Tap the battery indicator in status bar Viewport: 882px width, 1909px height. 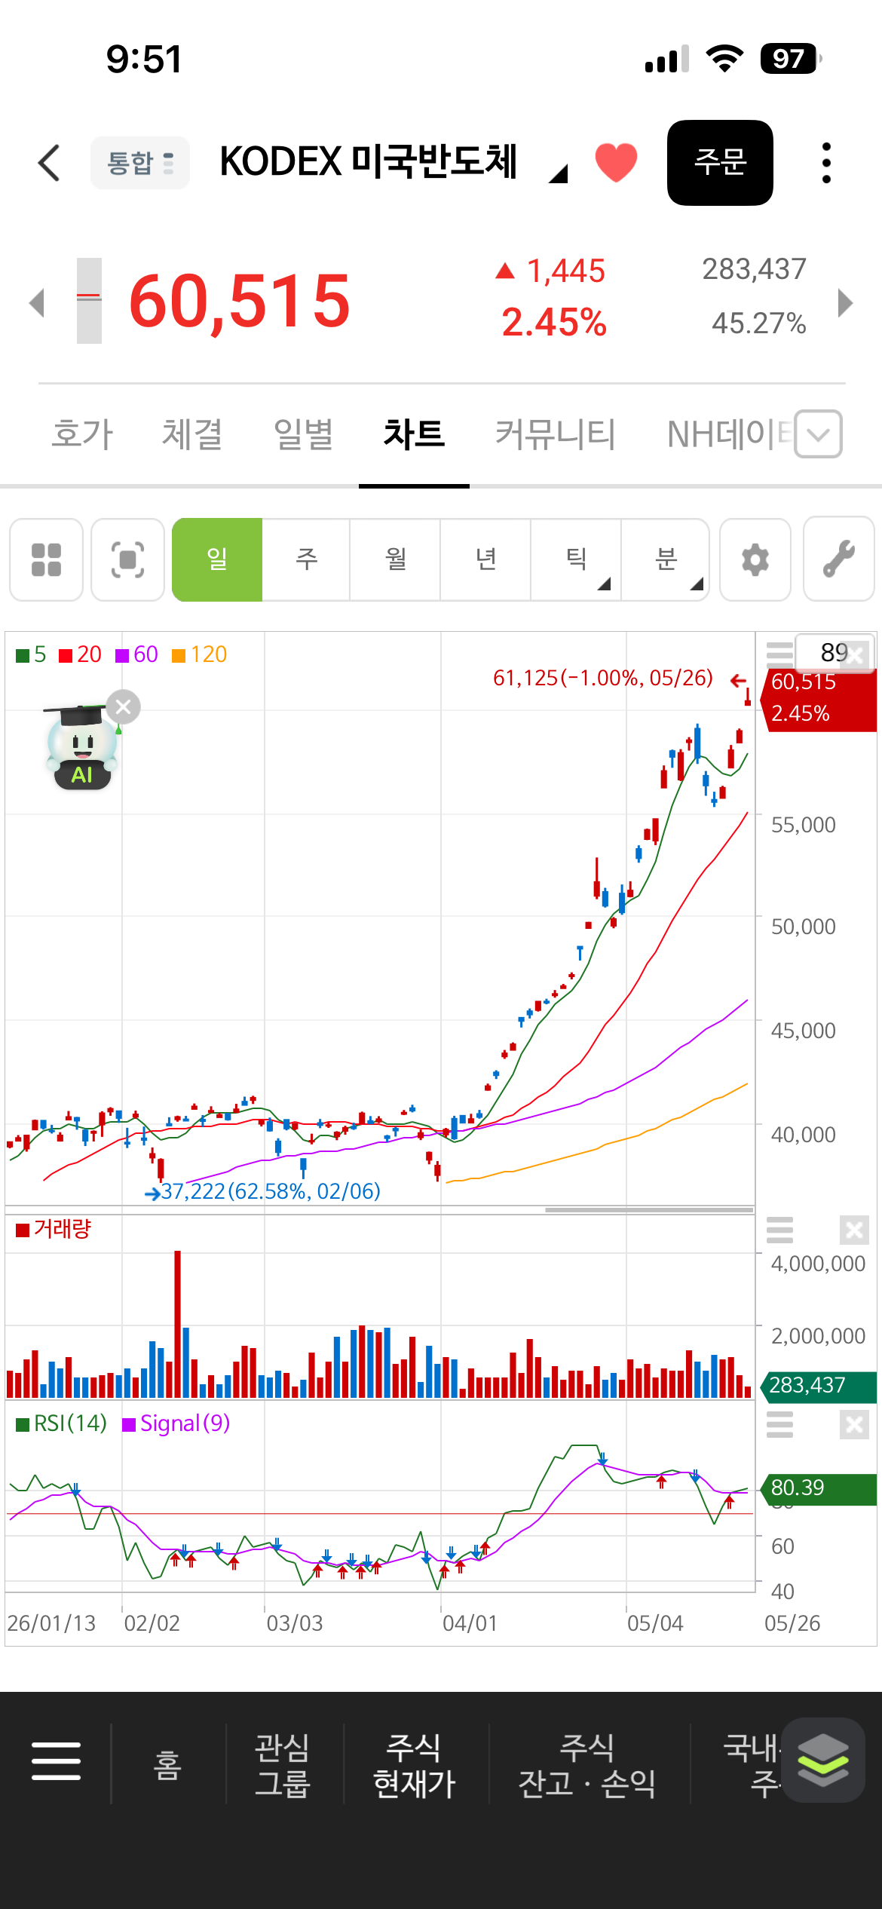tap(790, 58)
